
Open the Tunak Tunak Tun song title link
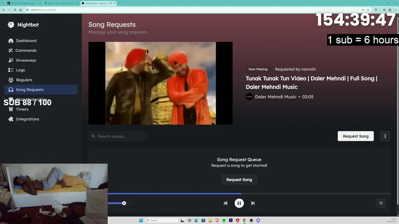tap(311, 83)
